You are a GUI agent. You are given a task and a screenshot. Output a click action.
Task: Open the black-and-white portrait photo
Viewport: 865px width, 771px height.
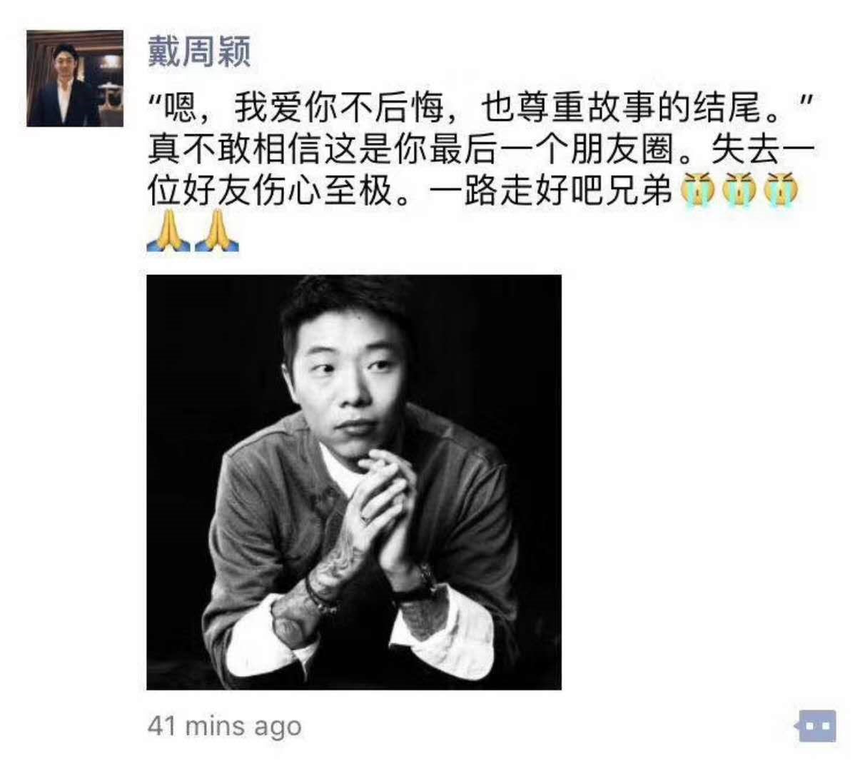click(354, 482)
